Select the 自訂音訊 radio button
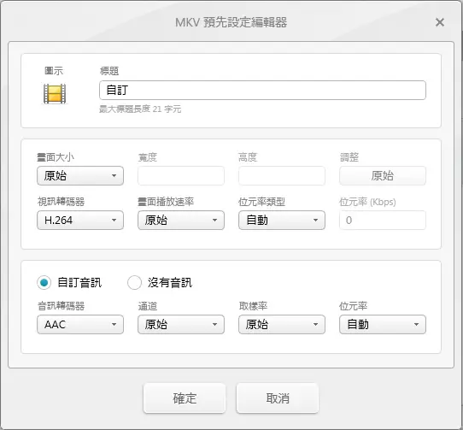 pyautogui.click(x=44, y=282)
